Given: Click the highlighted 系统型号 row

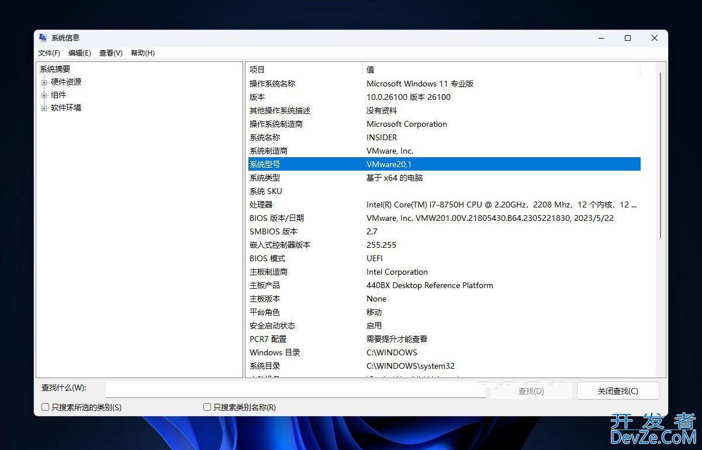Looking at the screenshot, I should [444, 164].
